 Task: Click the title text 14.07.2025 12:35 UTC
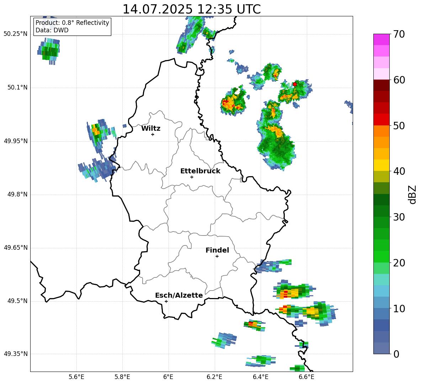coord(191,9)
